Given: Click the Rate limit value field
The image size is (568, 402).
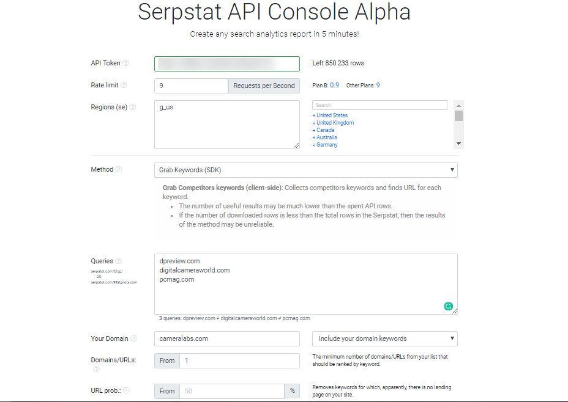Looking at the screenshot, I should tap(191, 86).
